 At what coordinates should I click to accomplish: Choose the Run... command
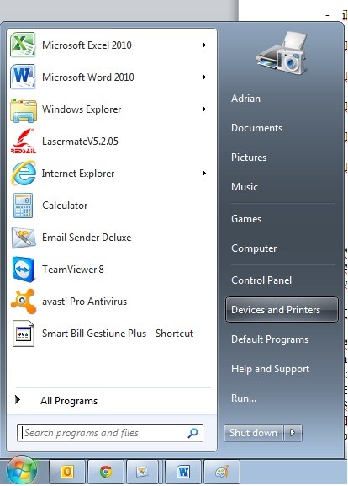[x=244, y=398]
